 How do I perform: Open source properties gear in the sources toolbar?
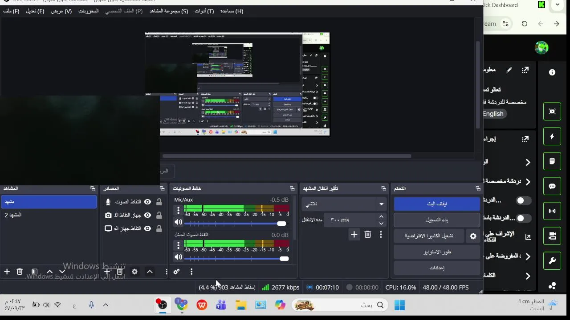(x=134, y=272)
